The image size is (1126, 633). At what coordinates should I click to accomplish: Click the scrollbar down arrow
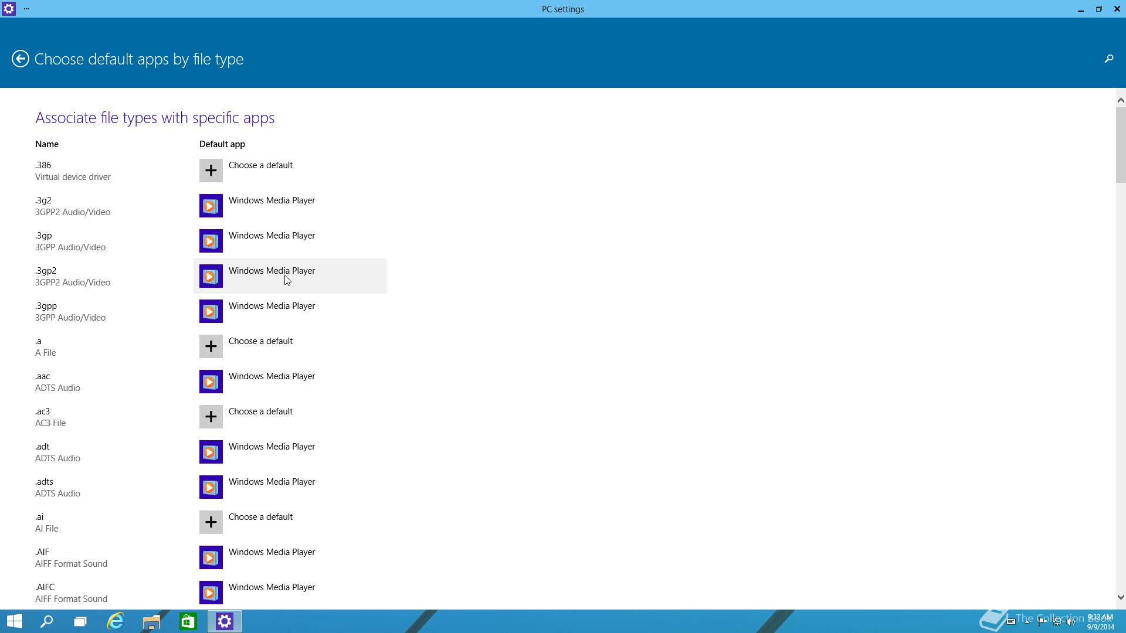[x=1121, y=597]
